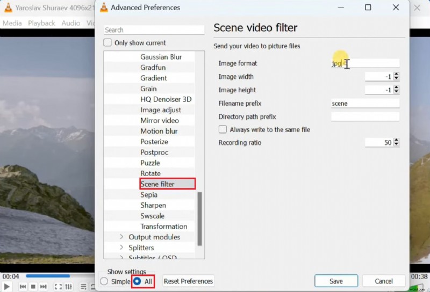The width and height of the screenshot is (430, 292).
Task: Click the Directory path prefix field
Action: pos(365,116)
